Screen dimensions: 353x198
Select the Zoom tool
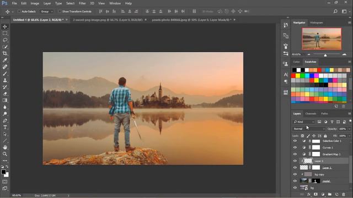point(5,154)
